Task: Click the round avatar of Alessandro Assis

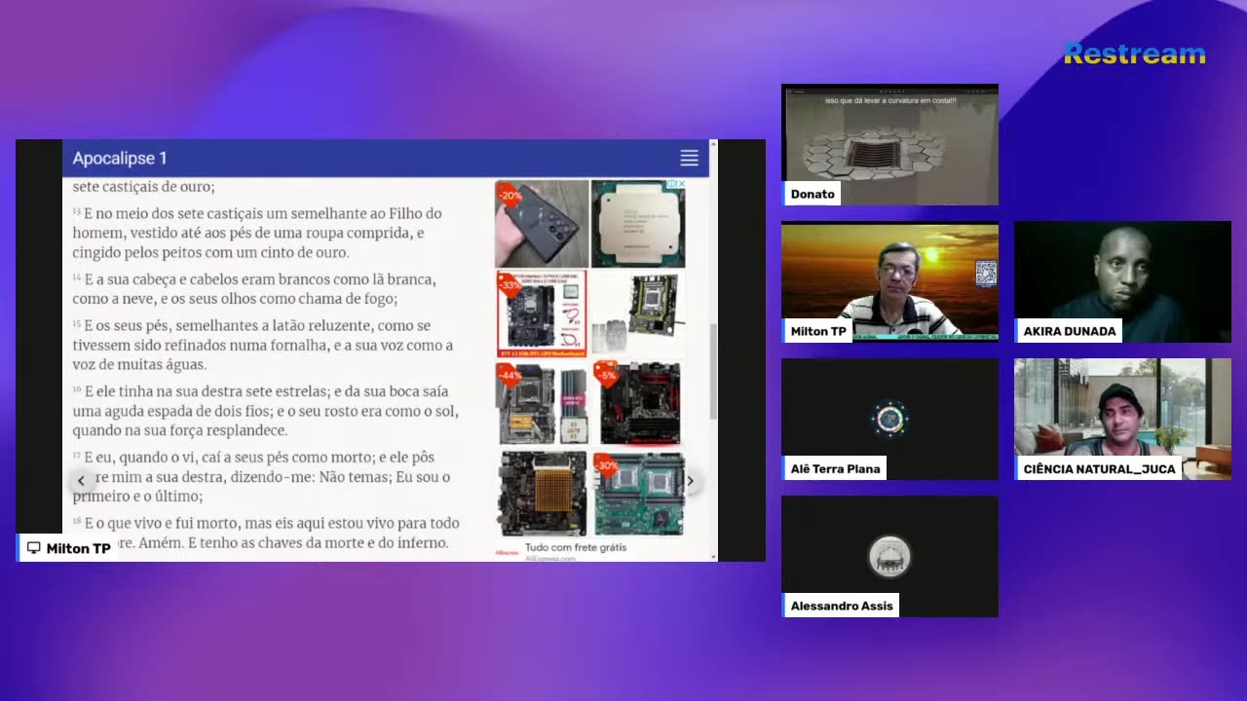Action: point(889,556)
